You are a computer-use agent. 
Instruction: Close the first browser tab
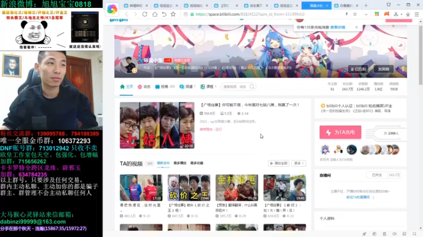point(146,5)
